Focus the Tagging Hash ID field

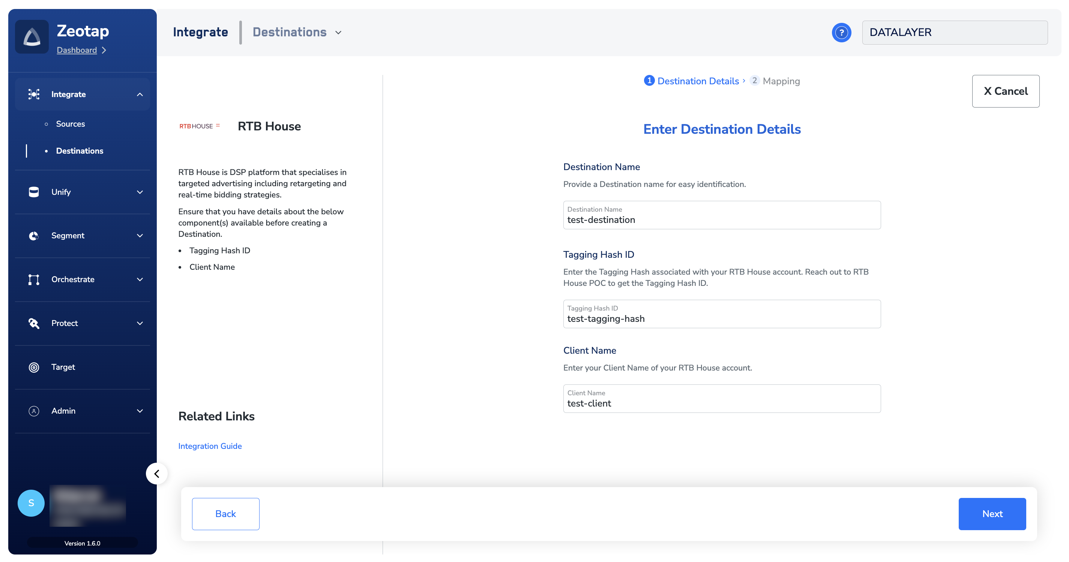(721, 318)
